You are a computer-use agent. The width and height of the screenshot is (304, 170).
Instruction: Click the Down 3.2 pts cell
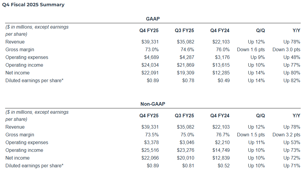(x=286, y=135)
